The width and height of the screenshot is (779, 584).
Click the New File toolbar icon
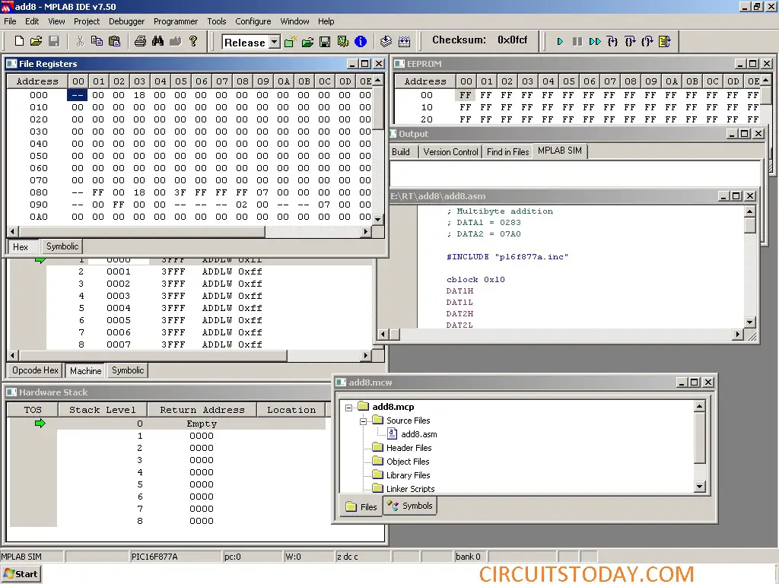tap(19, 41)
